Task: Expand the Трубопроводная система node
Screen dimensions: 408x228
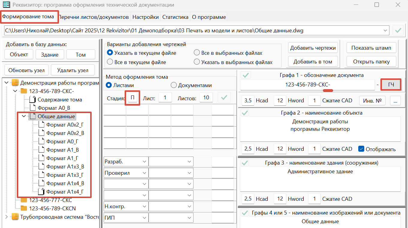Action: (x=7, y=217)
